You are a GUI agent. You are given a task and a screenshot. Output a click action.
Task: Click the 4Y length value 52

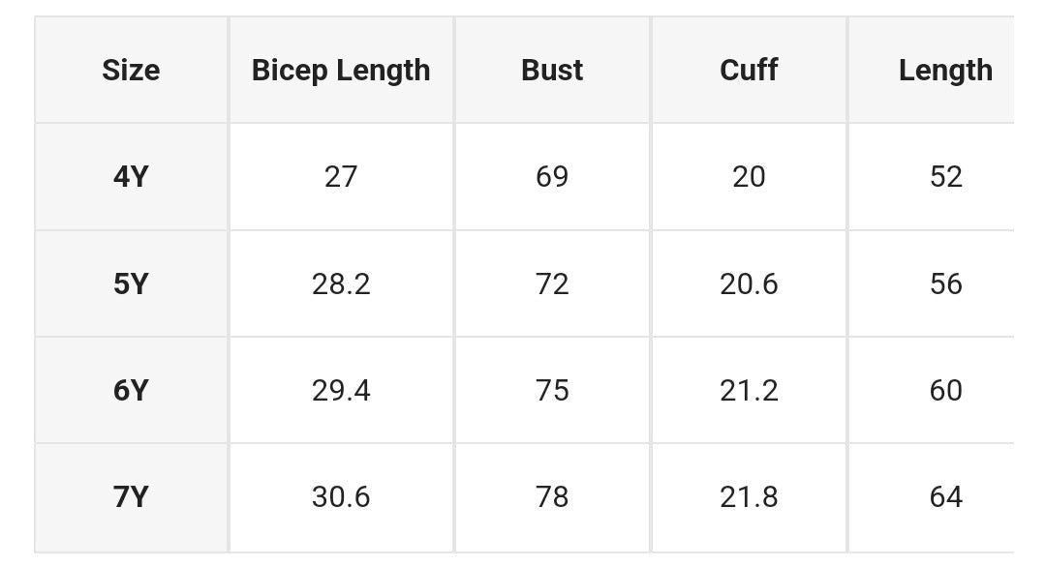pyautogui.click(x=945, y=177)
